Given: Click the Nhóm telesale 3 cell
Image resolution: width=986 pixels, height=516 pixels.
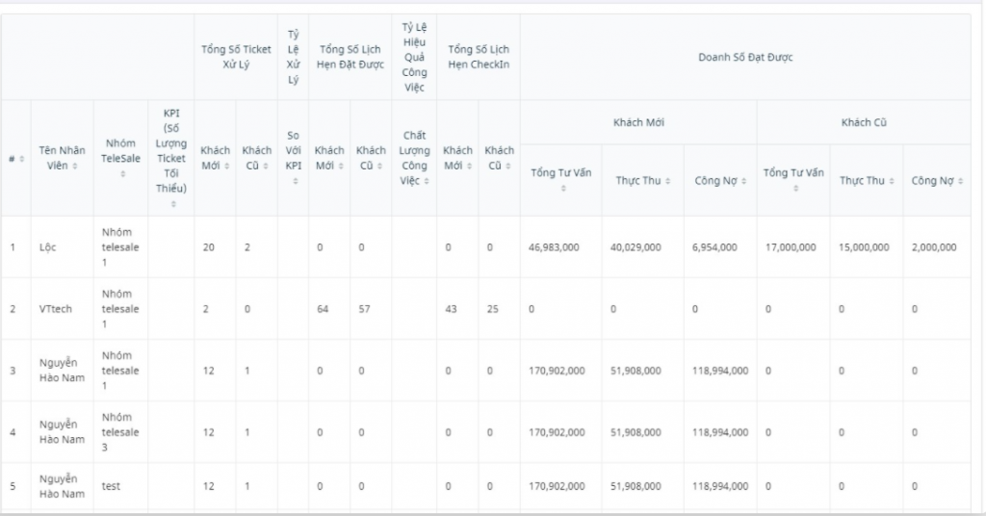Looking at the screenshot, I should pos(120,432).
